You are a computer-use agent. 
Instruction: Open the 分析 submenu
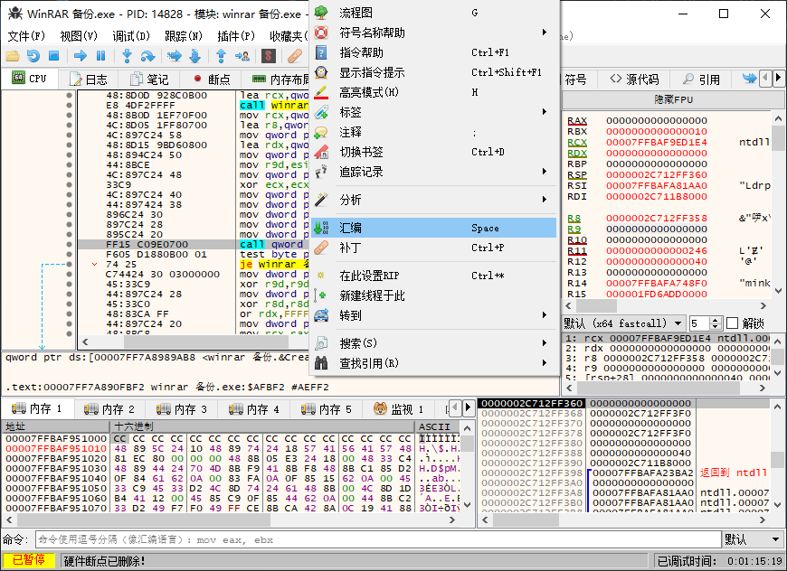[434, 200]
